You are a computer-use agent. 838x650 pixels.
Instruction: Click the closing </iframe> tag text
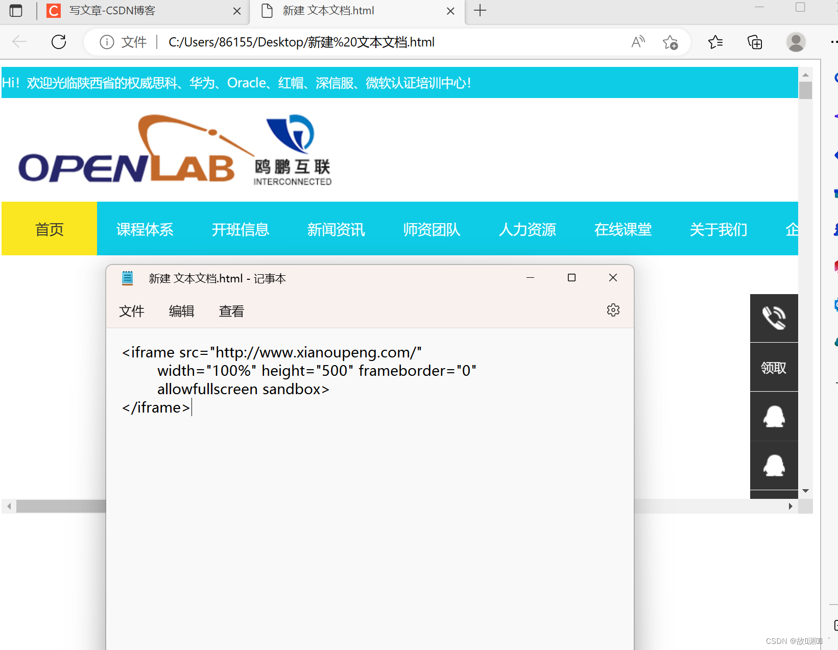[x=156, y=407]
